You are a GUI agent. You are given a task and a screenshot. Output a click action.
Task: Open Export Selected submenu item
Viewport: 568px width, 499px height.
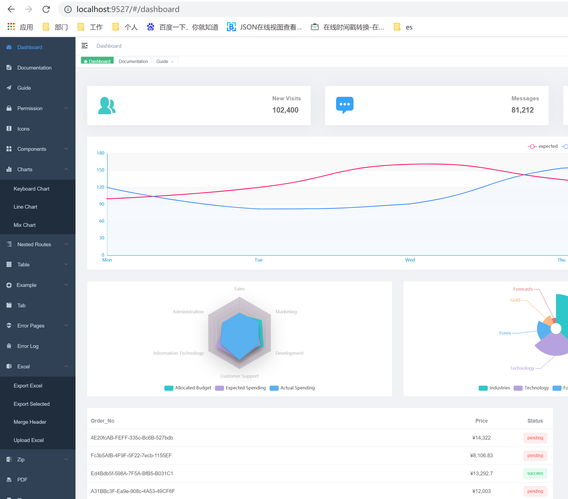[38, 404]
